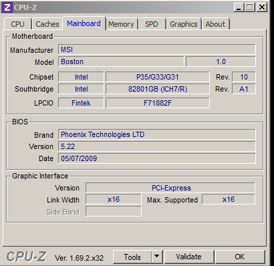Click the chipset Rev. value 10
This screenshot has width=274, height=266.
pos(244,77)
